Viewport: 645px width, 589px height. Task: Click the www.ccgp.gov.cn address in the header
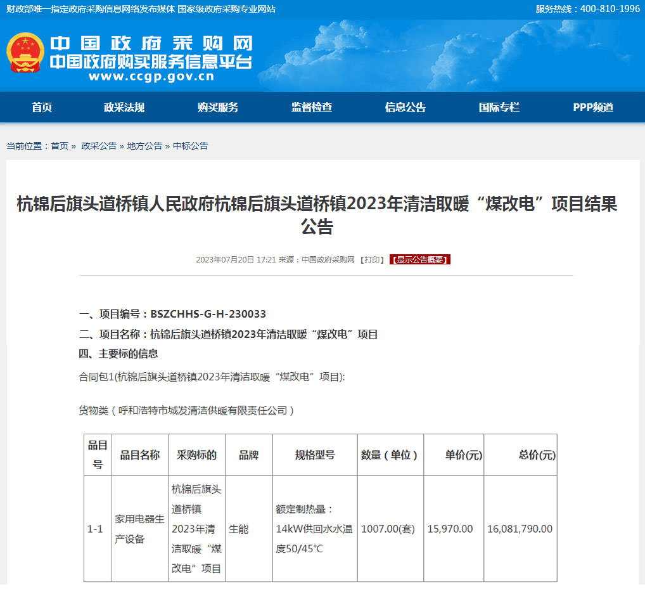click(151, 77)
